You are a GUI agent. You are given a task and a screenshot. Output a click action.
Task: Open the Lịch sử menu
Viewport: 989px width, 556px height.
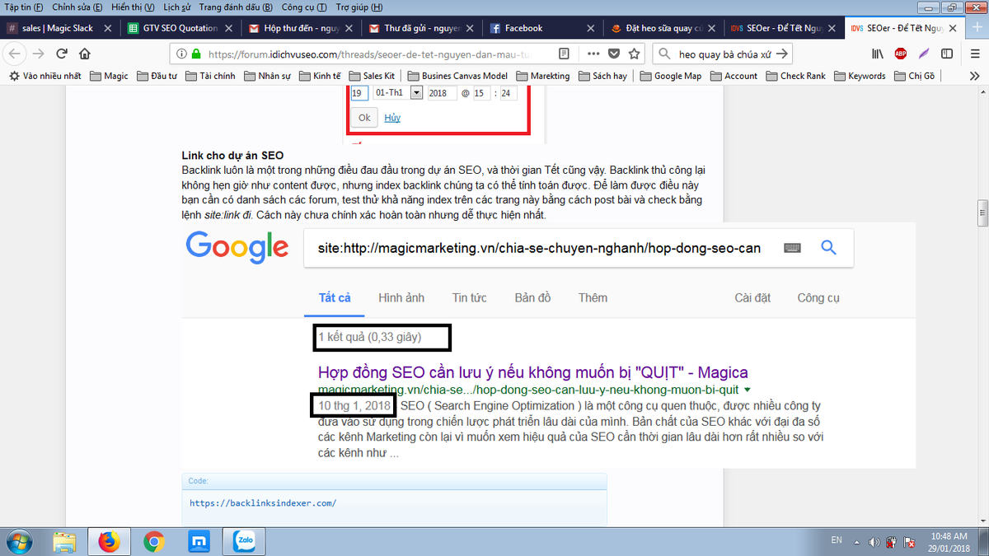pyautogui.click(x=177, y=7)
